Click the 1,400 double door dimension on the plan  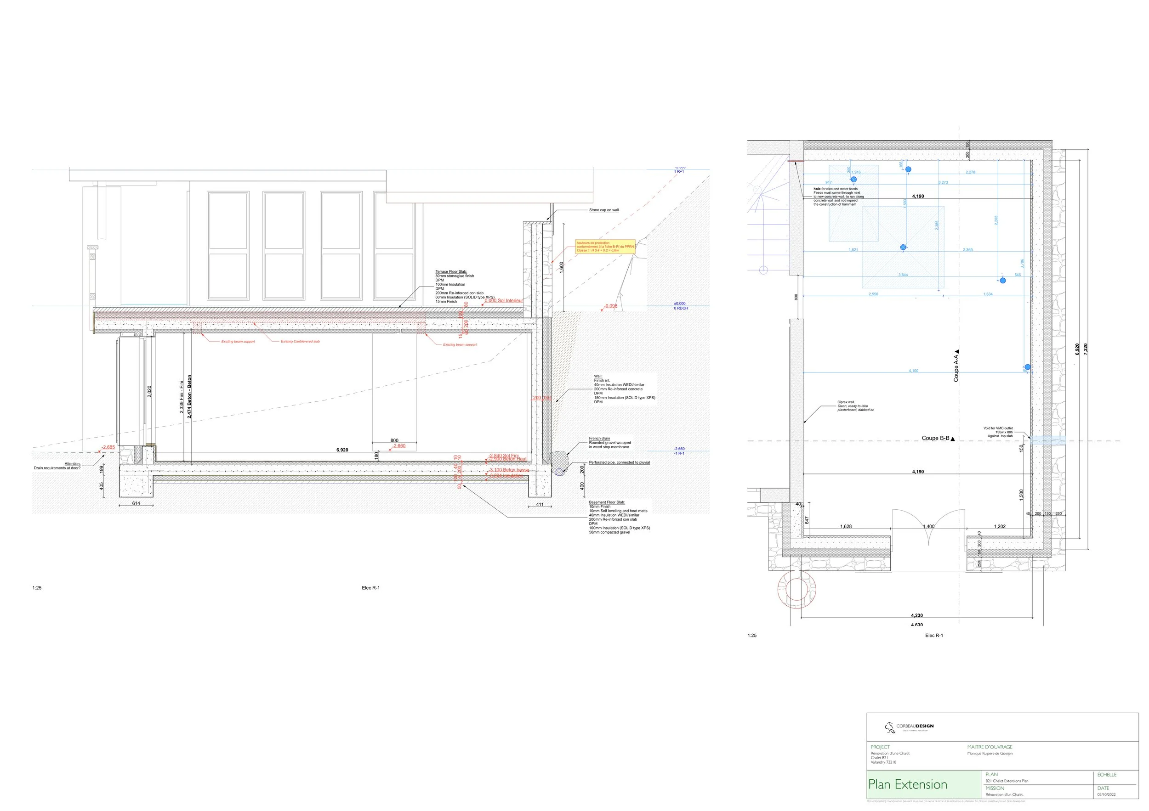[x=928, y=526]
